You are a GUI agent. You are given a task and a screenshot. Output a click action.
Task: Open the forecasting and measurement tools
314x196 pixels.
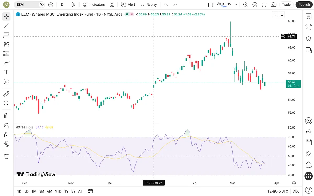tap(7, 54)
